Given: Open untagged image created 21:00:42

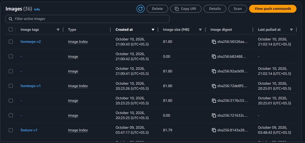Looking at the screenshot, I should point(21,56).
